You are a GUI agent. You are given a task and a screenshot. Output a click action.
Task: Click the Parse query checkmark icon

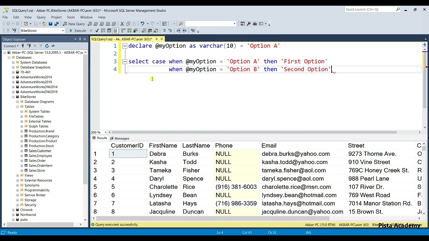[97, 30]
